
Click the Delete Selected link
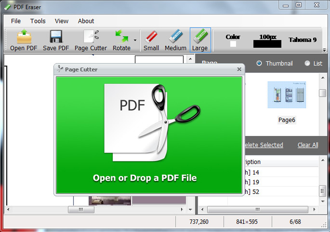[263, 145]
